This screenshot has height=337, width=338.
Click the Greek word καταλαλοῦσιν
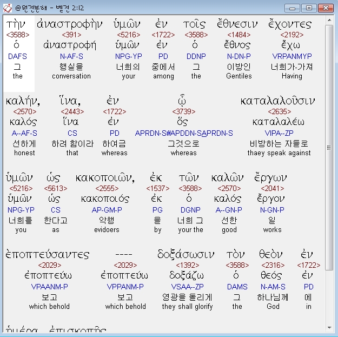tap(277, 101)
